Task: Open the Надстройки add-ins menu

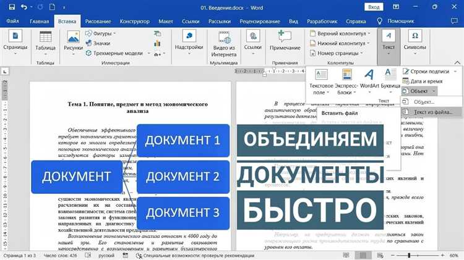Action: click(x=189, y=43)
